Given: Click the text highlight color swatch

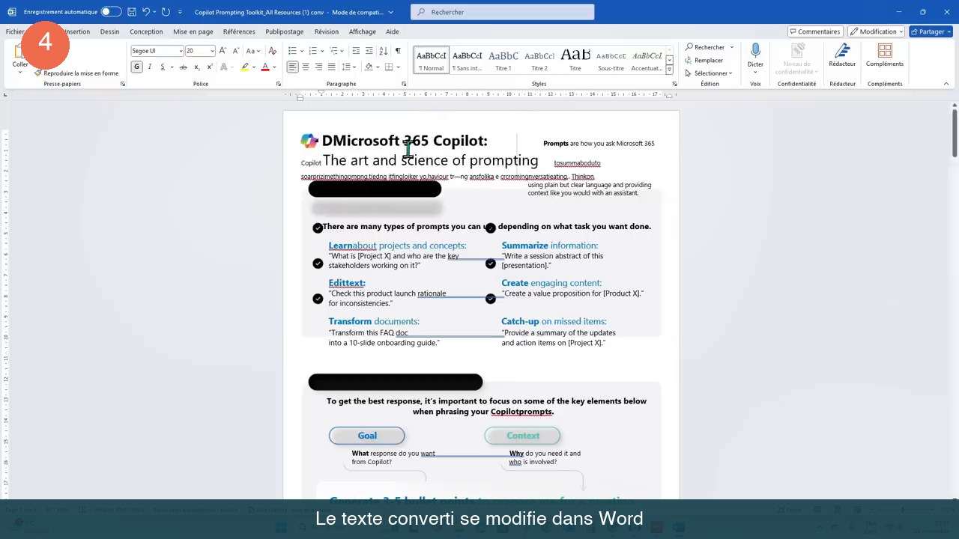Looking at the screenshot, I should [244, 67].
